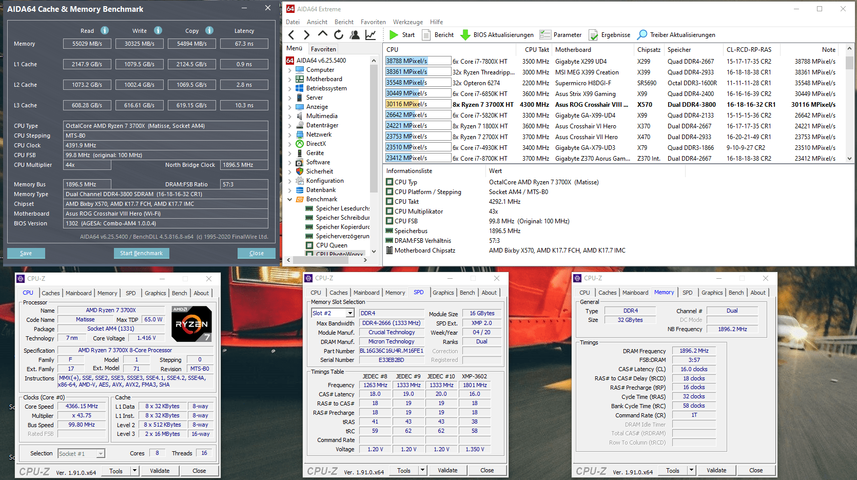Viewport: 857px width, 480px height.
Task: Click the AIDA64 v6.25.5400 root node
Action: (321, 61)
